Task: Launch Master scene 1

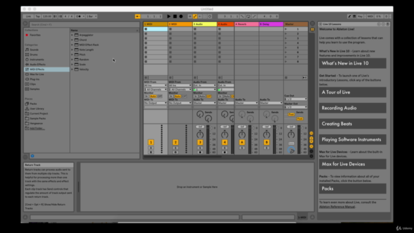Action: coord(286,29)
